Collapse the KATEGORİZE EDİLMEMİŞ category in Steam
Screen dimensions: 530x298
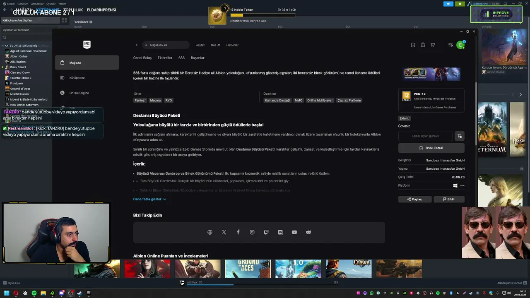[3, 46]
